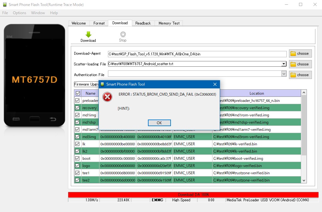Uncheck the preloader partition checkbox
Viewport: 322px width, 212px height.
pyautogui.click(x=77, y=101)
